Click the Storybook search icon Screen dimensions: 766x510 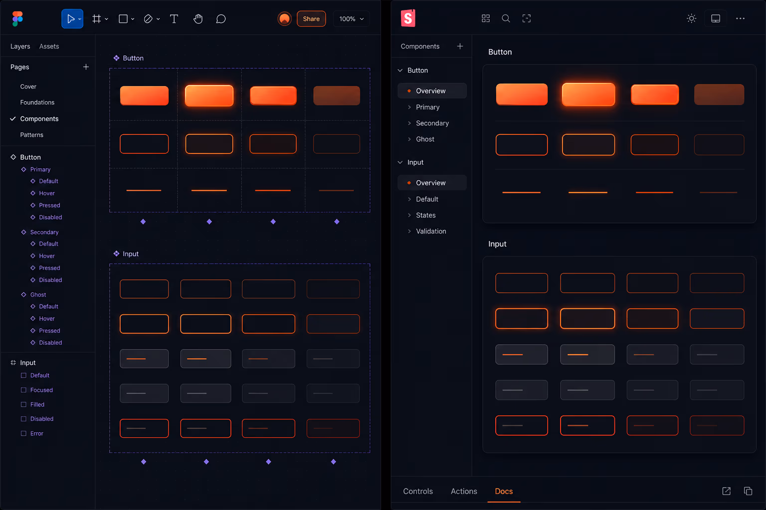[x=506, y=18]
